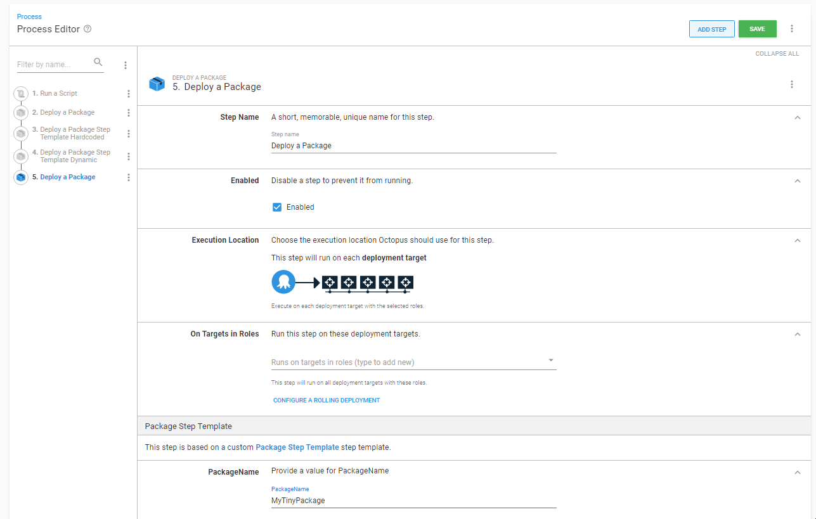Image resolution: width=816 pixels, height=519 pixels.
Task: Select Deploy a Package Step Template Dynamic
Action: pyautogui.click(x=72, y=157)
